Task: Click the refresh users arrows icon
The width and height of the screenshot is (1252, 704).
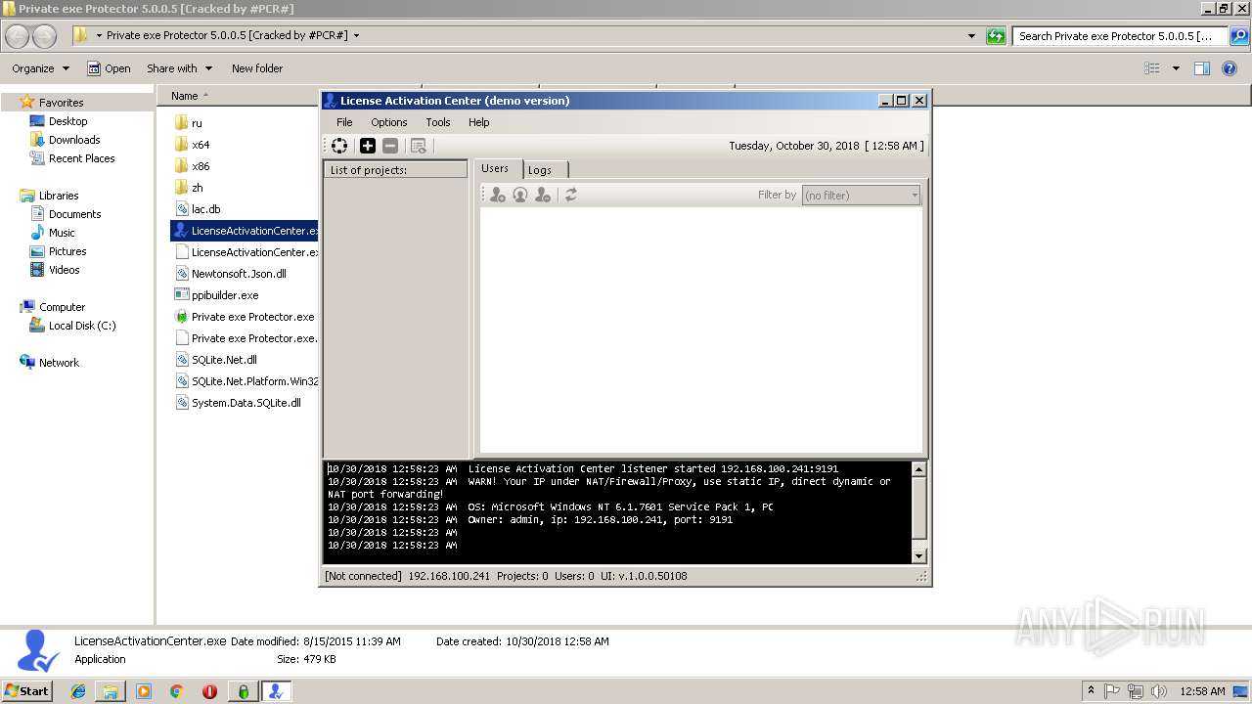Action: click(571, 195)
